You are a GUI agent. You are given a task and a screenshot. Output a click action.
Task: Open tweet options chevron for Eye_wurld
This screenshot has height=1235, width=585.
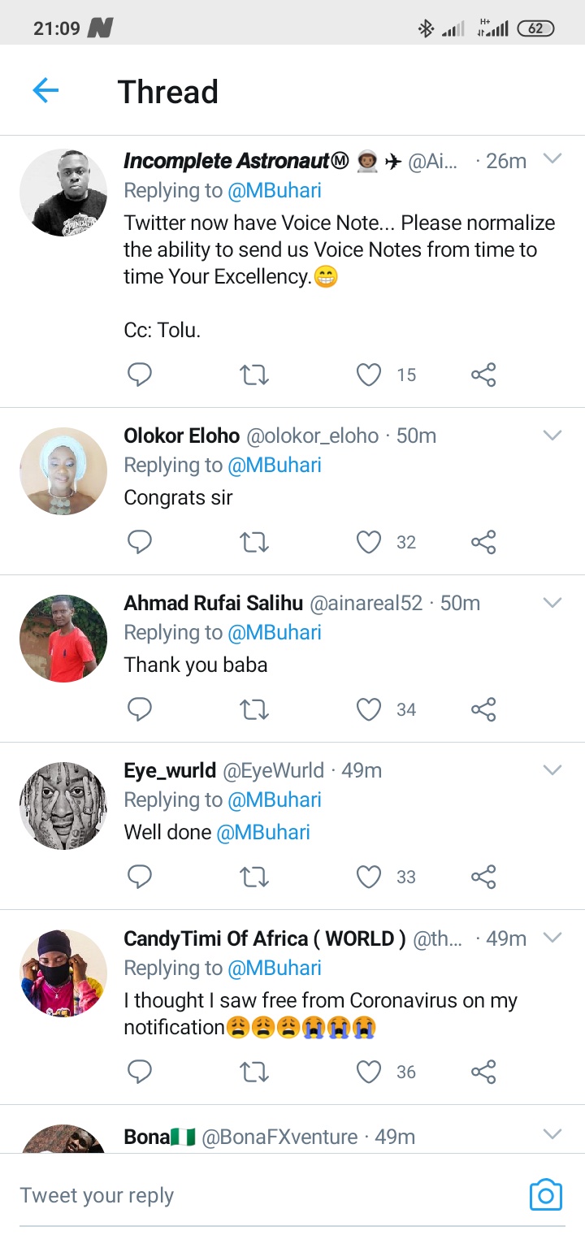(552, 770)
